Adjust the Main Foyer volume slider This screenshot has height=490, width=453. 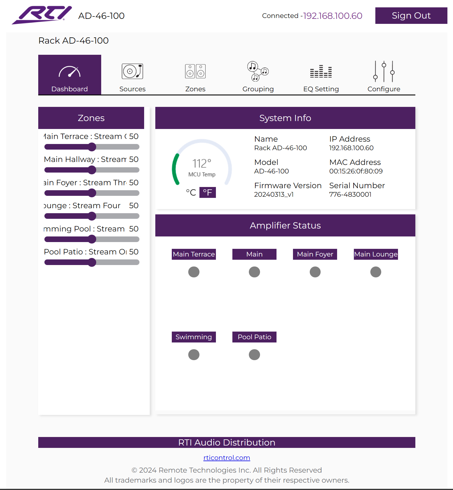point(92,193)
